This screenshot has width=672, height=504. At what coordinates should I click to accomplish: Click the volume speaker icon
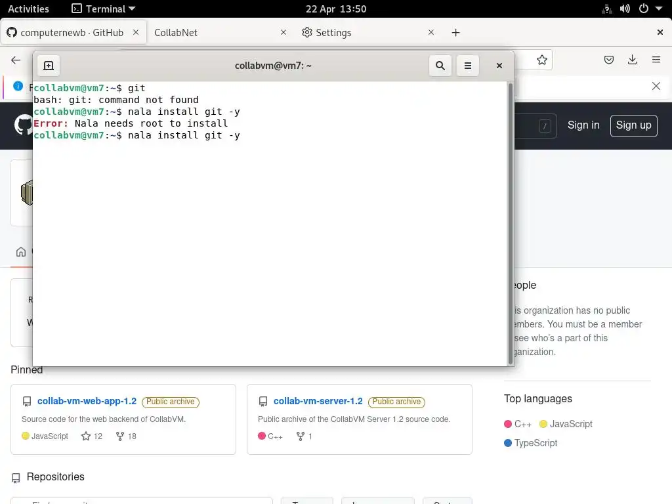pos(625,9)
